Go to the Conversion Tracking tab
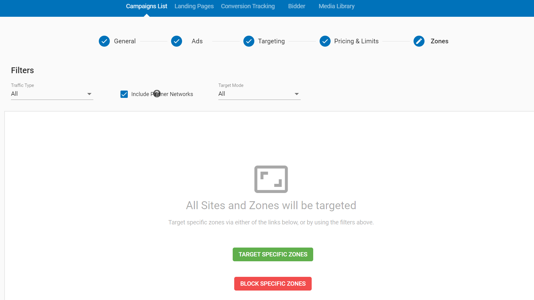534x300 pixels. (248, 6)
